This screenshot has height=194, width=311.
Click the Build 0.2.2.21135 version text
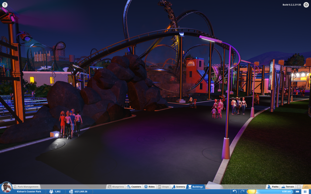click(292, 5)
